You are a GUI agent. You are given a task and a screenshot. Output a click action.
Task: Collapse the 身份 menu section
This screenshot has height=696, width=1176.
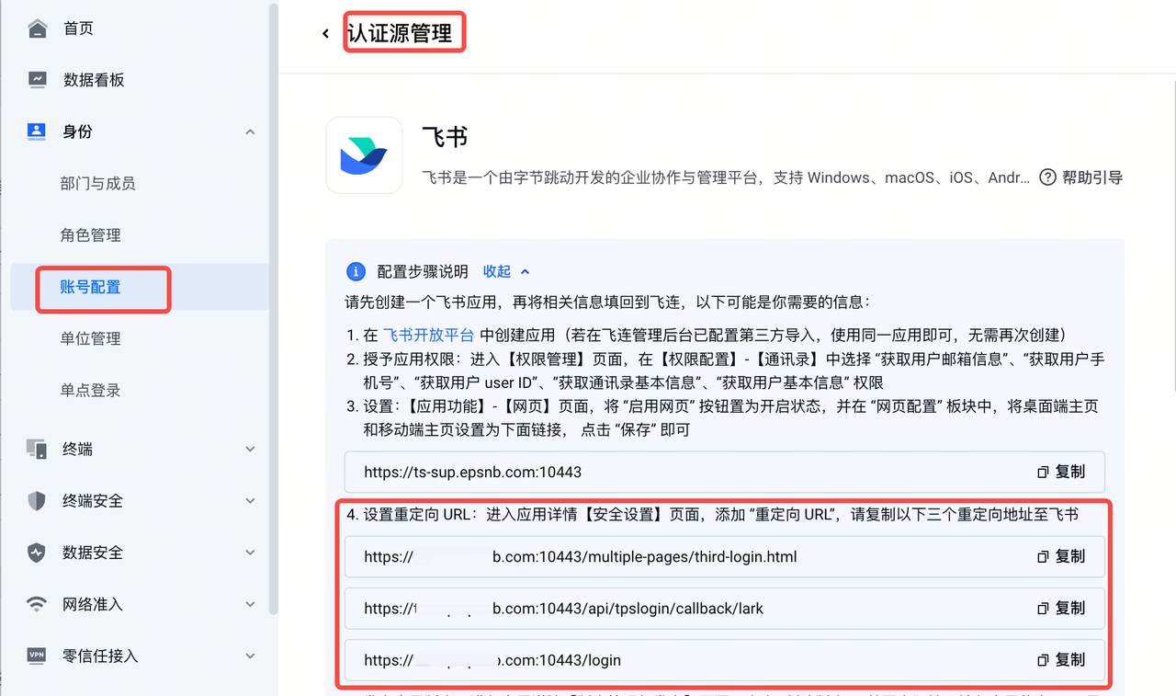pos(250,132)
